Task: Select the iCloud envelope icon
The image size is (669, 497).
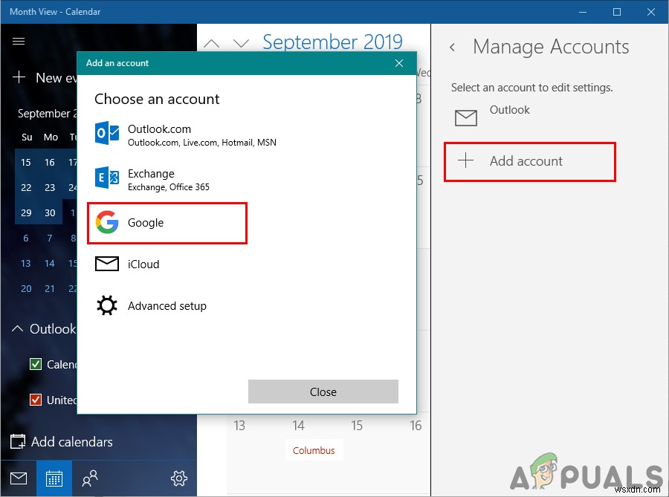Action: (107, 264)
